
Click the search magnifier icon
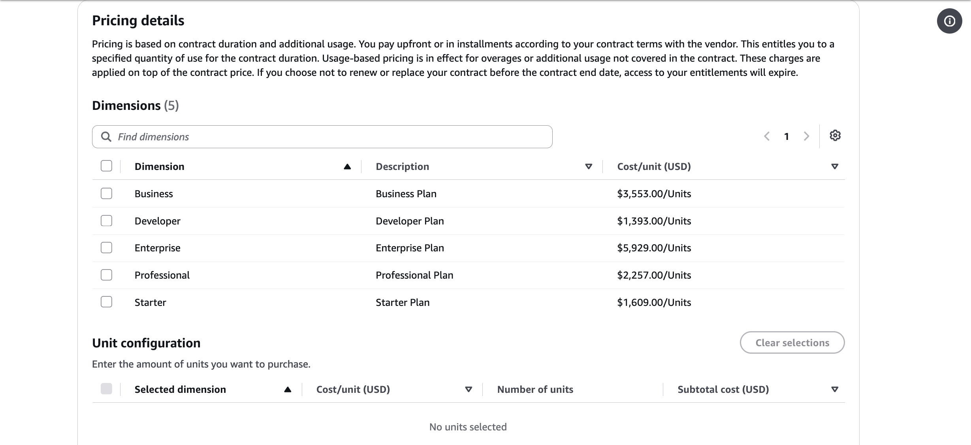106,137
